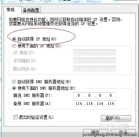Switch to the 常规 tab
The height and width of the screenshot is (137, 139).
coord(11,10)
